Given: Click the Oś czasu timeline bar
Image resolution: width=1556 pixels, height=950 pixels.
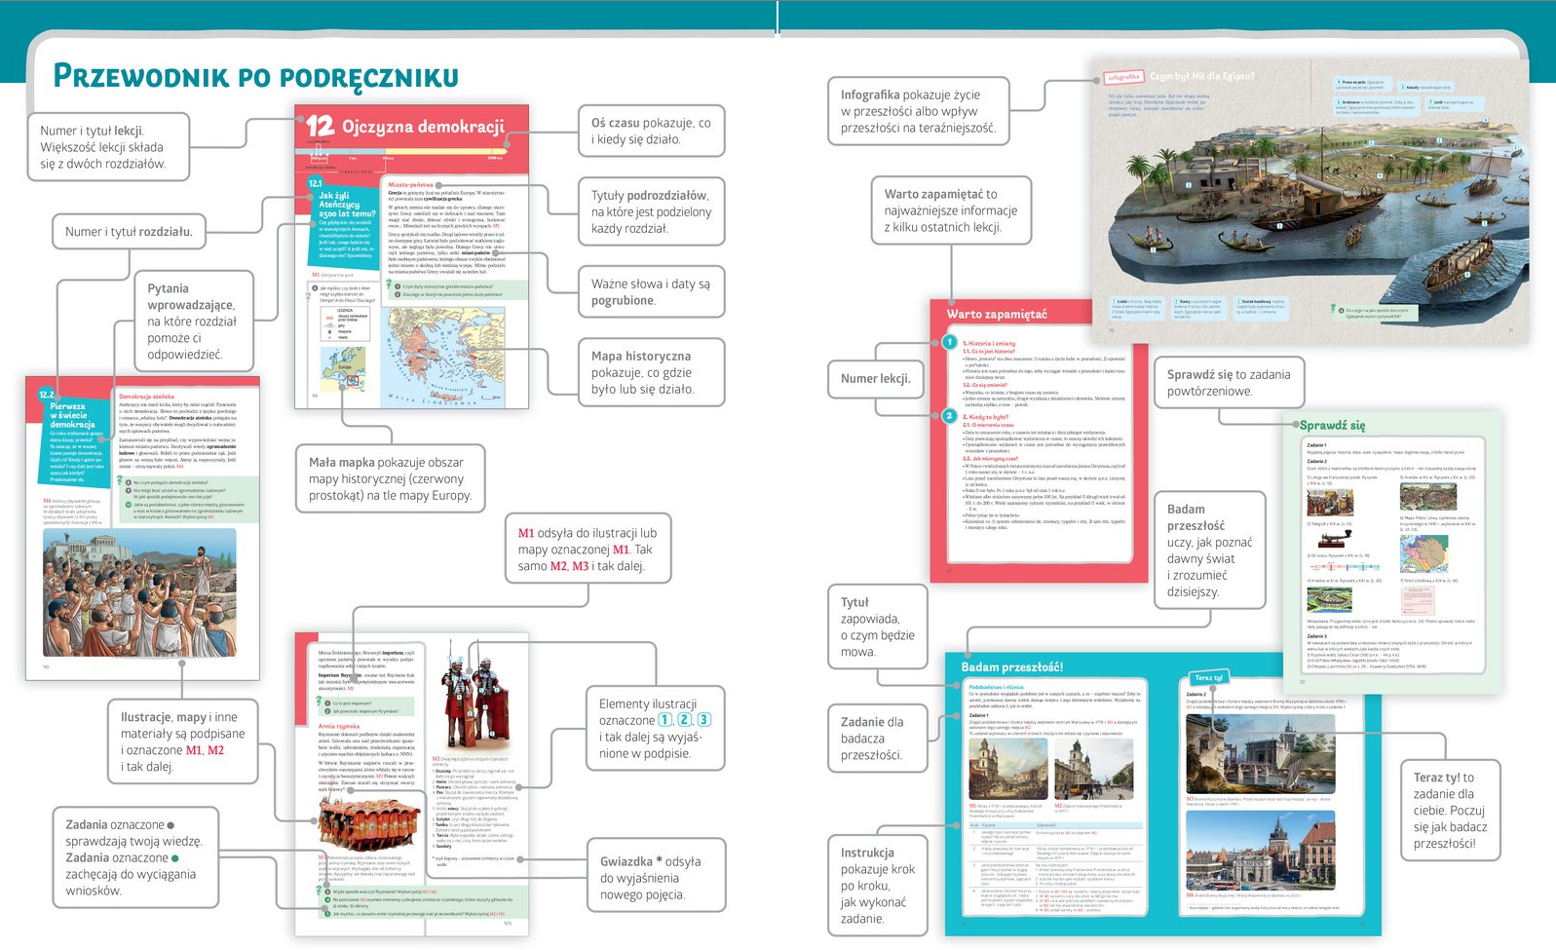Looking at the screenshot, I should coord(409,153).
